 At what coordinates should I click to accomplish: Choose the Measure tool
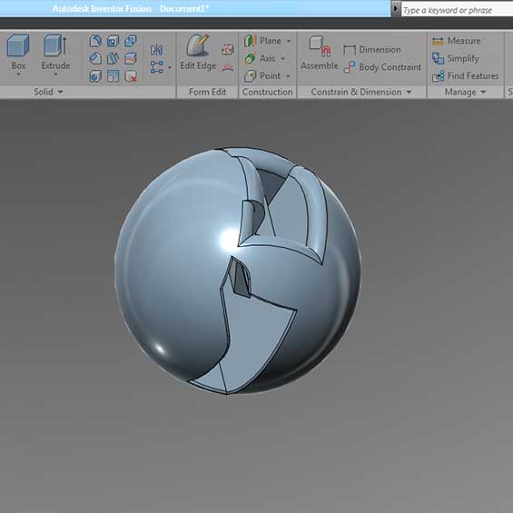456,41
